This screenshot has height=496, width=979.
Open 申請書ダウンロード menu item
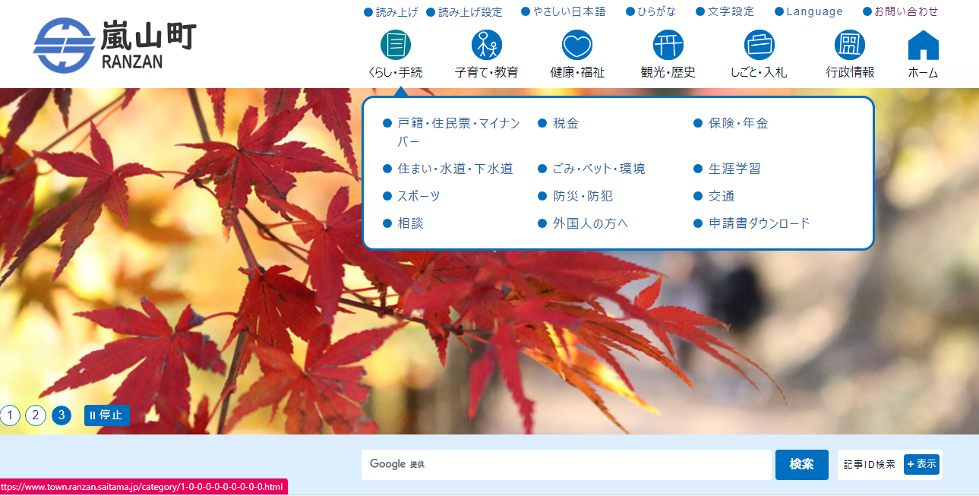760,223
